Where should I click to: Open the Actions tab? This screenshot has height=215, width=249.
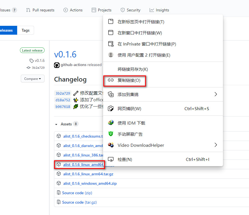click(x=73, y=10)
